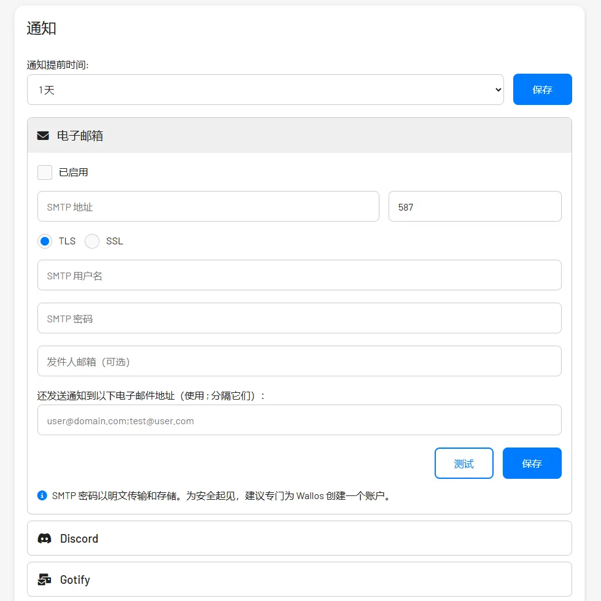Select the SSL encryption radio button
The width and height of the screenshot is (601, 601).
[x=91, y=241]
